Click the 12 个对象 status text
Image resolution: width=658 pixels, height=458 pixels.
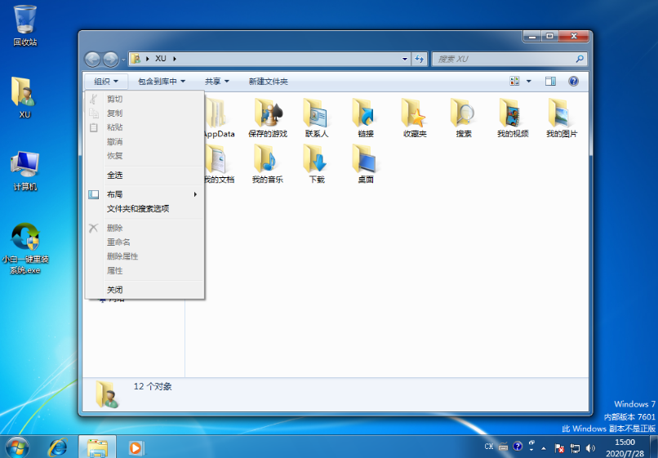(153, 386)
